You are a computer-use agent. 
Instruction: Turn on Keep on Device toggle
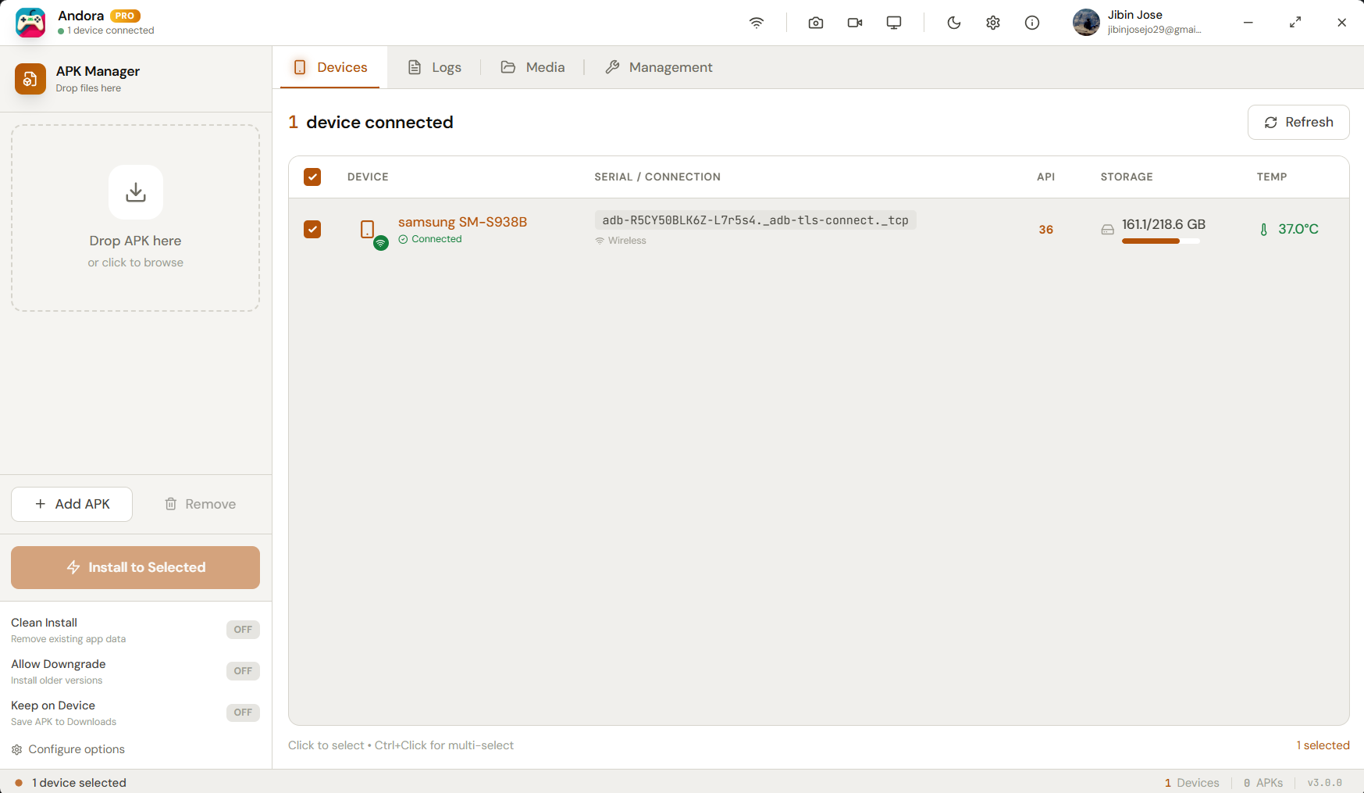click(243, 713)
